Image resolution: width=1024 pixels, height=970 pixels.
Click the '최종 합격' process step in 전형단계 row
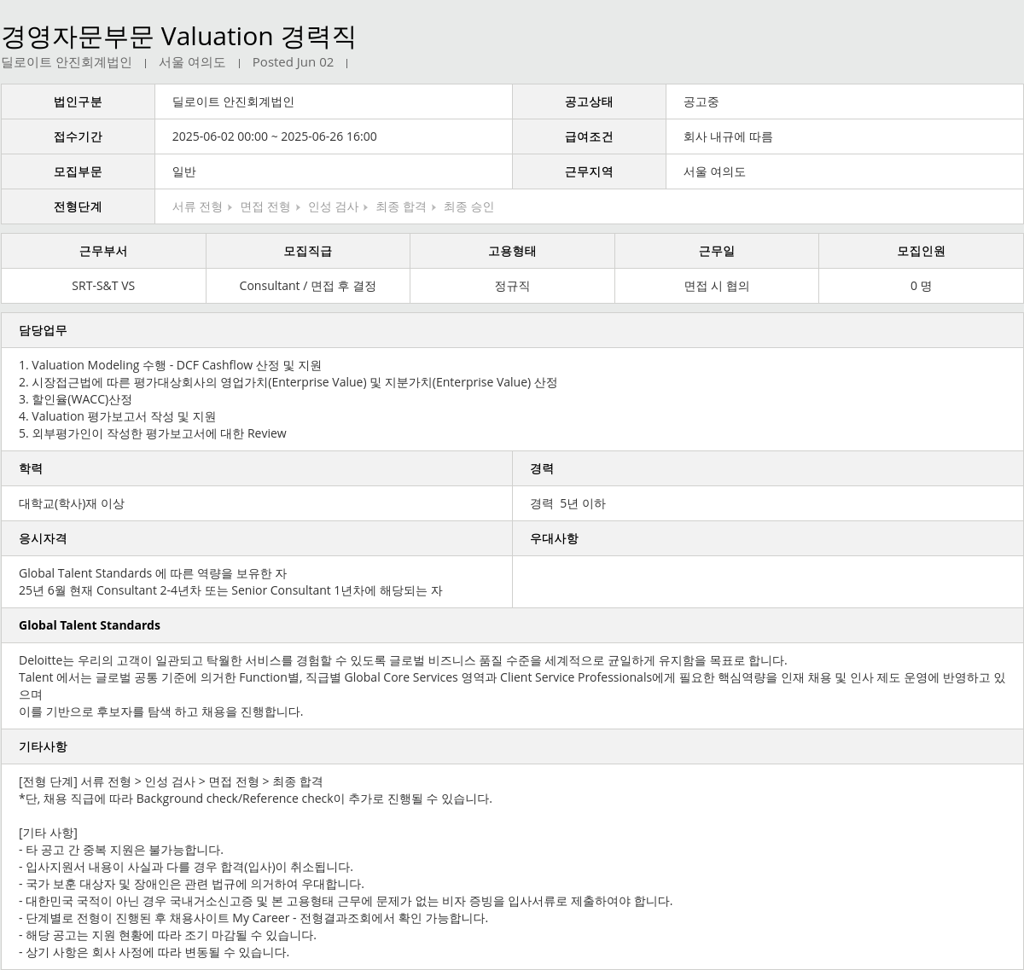tap(400, 206)
